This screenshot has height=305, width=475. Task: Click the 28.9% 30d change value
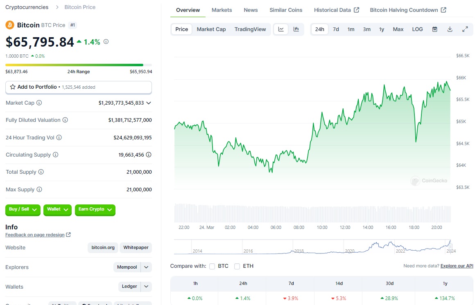[389, 298]
